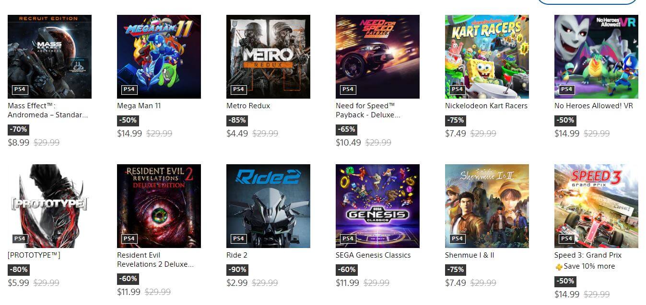Open the SEGA Genesis Classics cover

(377, 206)
